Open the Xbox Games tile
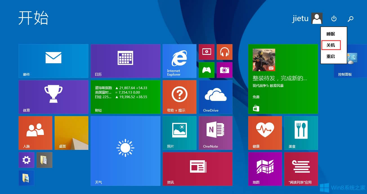Viewport: 367px width, 194px height. coord(206,70)
